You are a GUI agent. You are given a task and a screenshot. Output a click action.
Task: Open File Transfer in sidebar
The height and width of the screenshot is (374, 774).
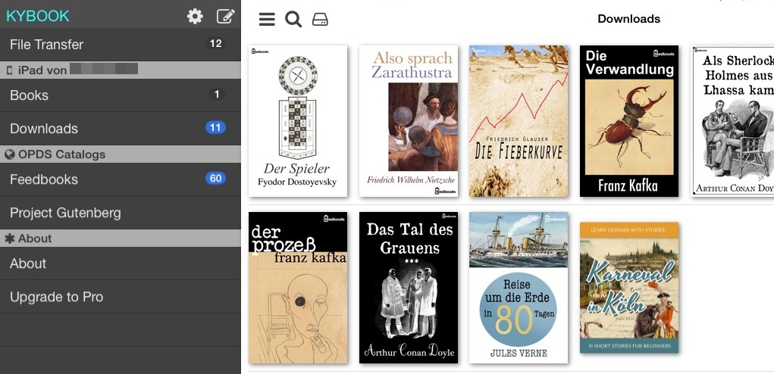[x=121, y=45]
